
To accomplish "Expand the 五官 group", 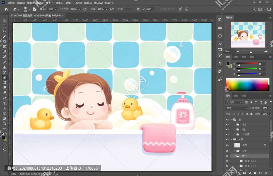I will 235,151.
